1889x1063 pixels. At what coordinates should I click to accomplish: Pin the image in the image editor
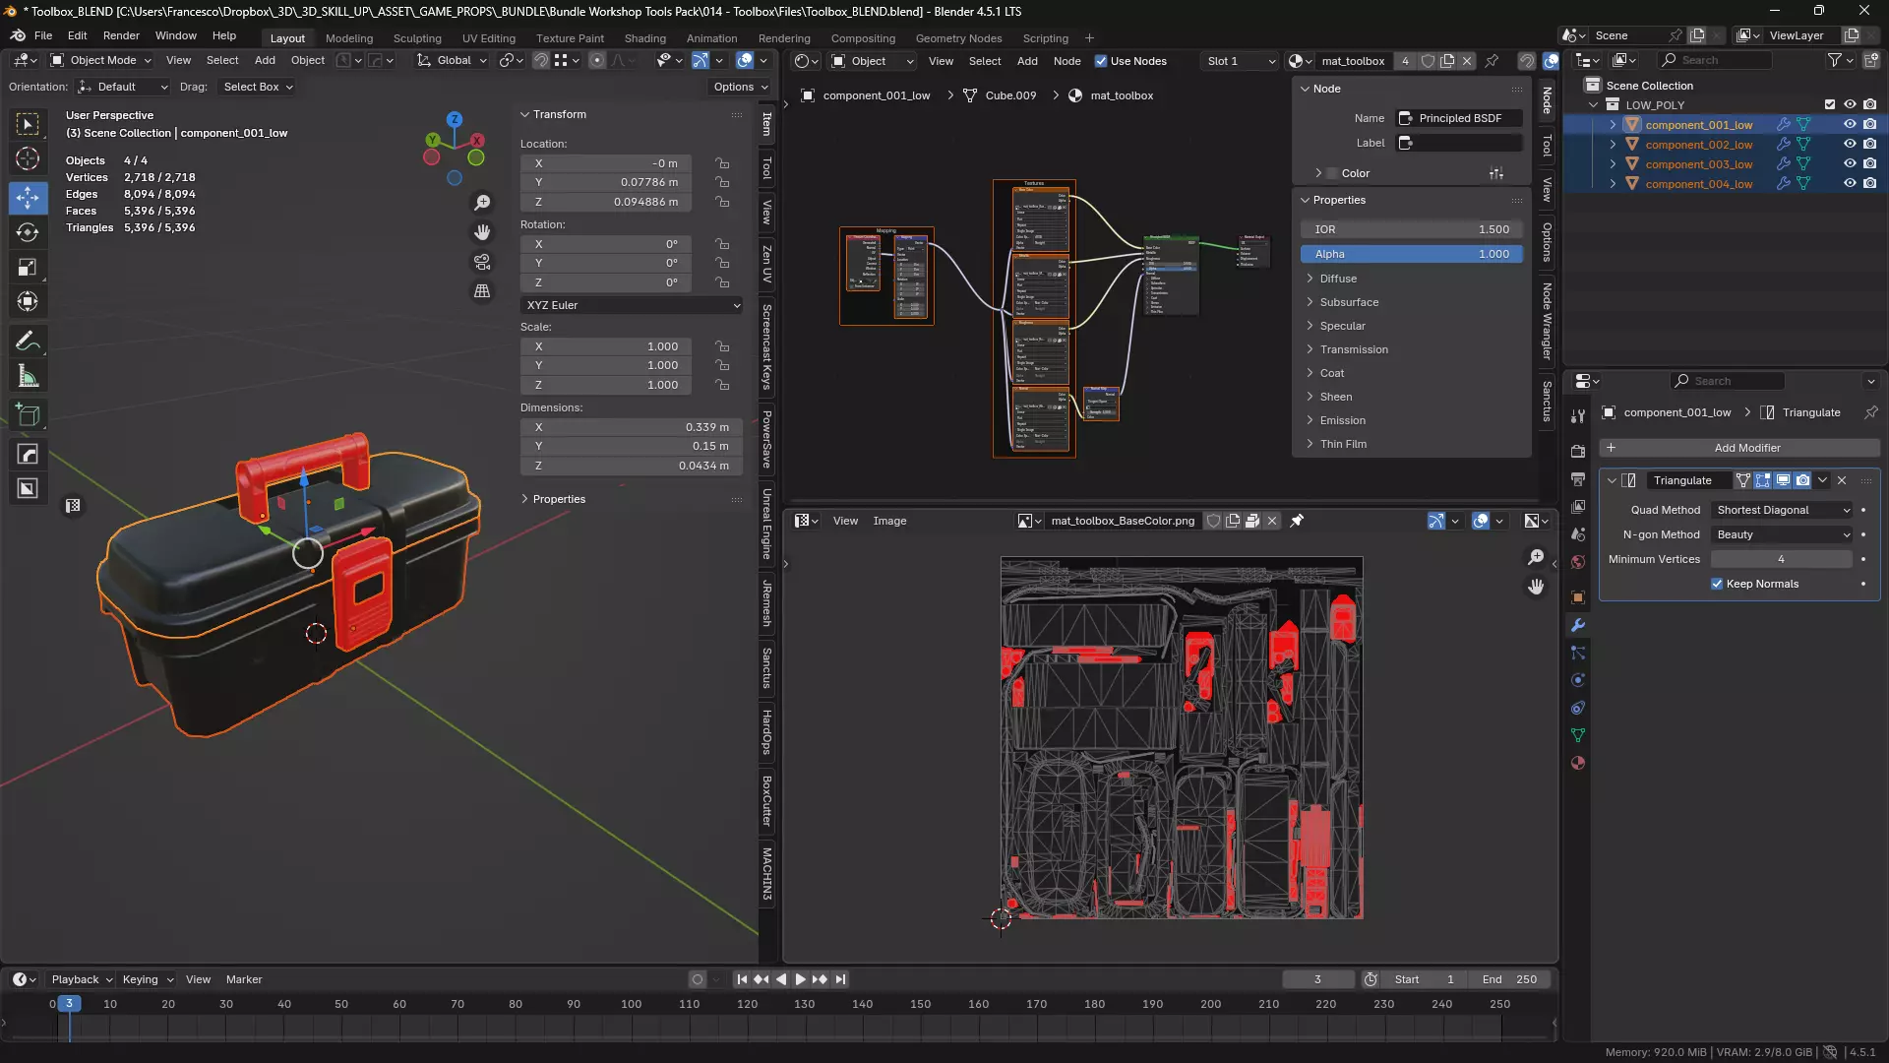[1297, 521]
